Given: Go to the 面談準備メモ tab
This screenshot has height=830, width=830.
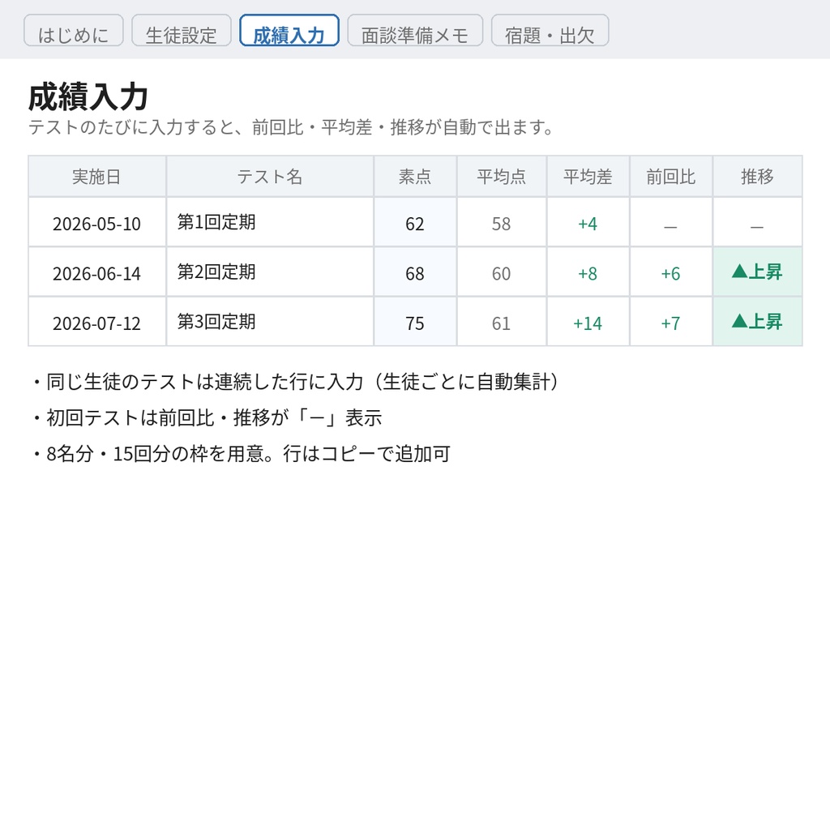Looking at the screenshot, I should click(x=415, y=31).
